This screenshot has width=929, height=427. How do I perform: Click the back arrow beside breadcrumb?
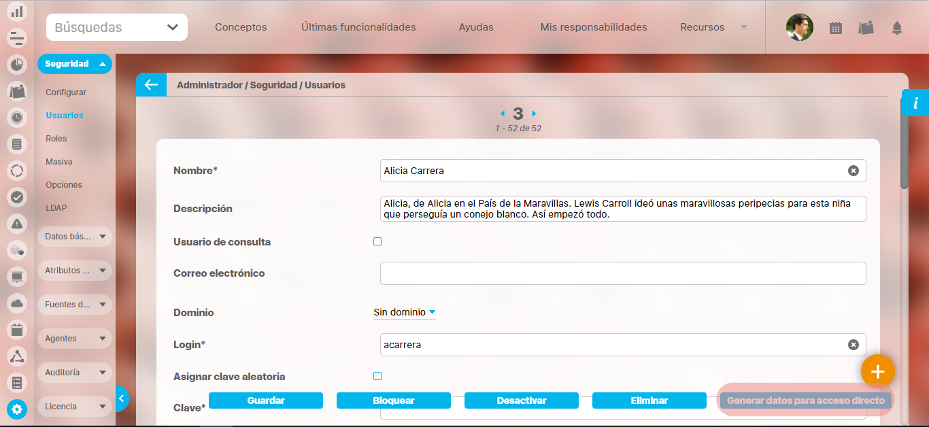tap(151, 85)
